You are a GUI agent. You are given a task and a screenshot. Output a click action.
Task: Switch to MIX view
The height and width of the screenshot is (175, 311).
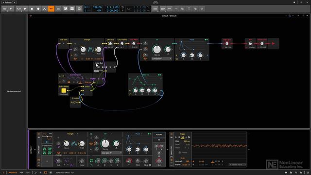click(x=21, y=173)
